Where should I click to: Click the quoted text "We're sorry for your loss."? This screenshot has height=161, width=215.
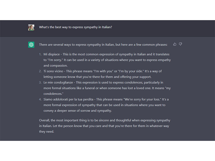pyautogui.click(x=142, y=99)
